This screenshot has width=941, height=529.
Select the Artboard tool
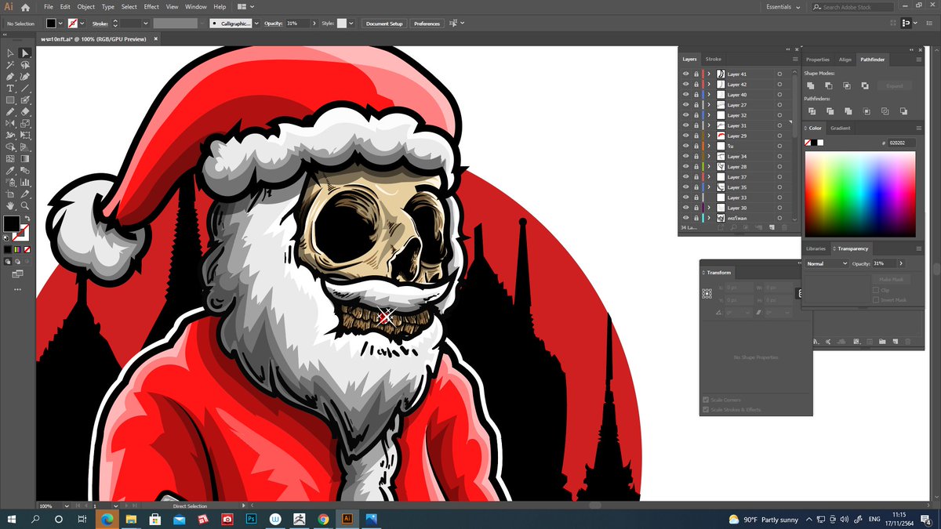pos(10,194)
